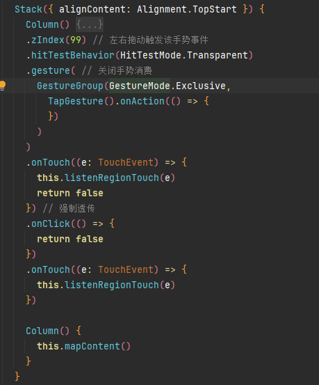The height and width of the screenshot is (385, 319).
Task: Click the comment 关闭手势消费
Action: (x=125, y=71)
